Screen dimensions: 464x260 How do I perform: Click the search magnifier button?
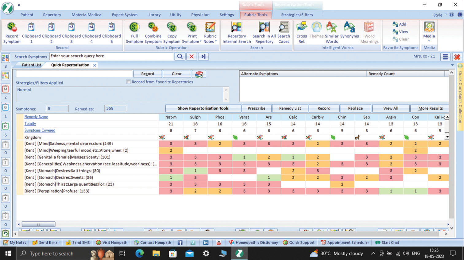[x=180, y=57]
